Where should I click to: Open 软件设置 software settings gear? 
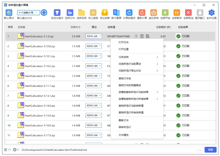point(212,13)
